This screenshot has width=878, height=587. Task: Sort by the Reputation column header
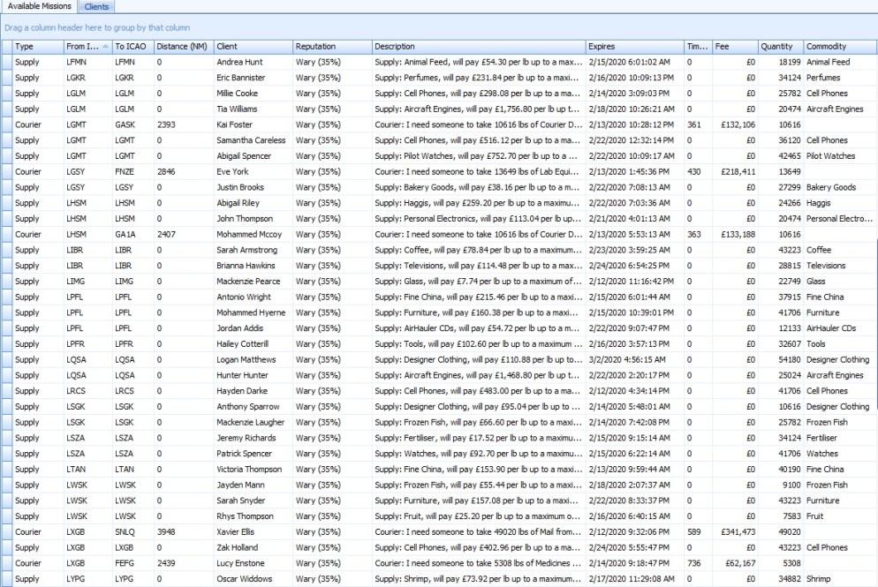pyautogui.click(x=331, y=46)
